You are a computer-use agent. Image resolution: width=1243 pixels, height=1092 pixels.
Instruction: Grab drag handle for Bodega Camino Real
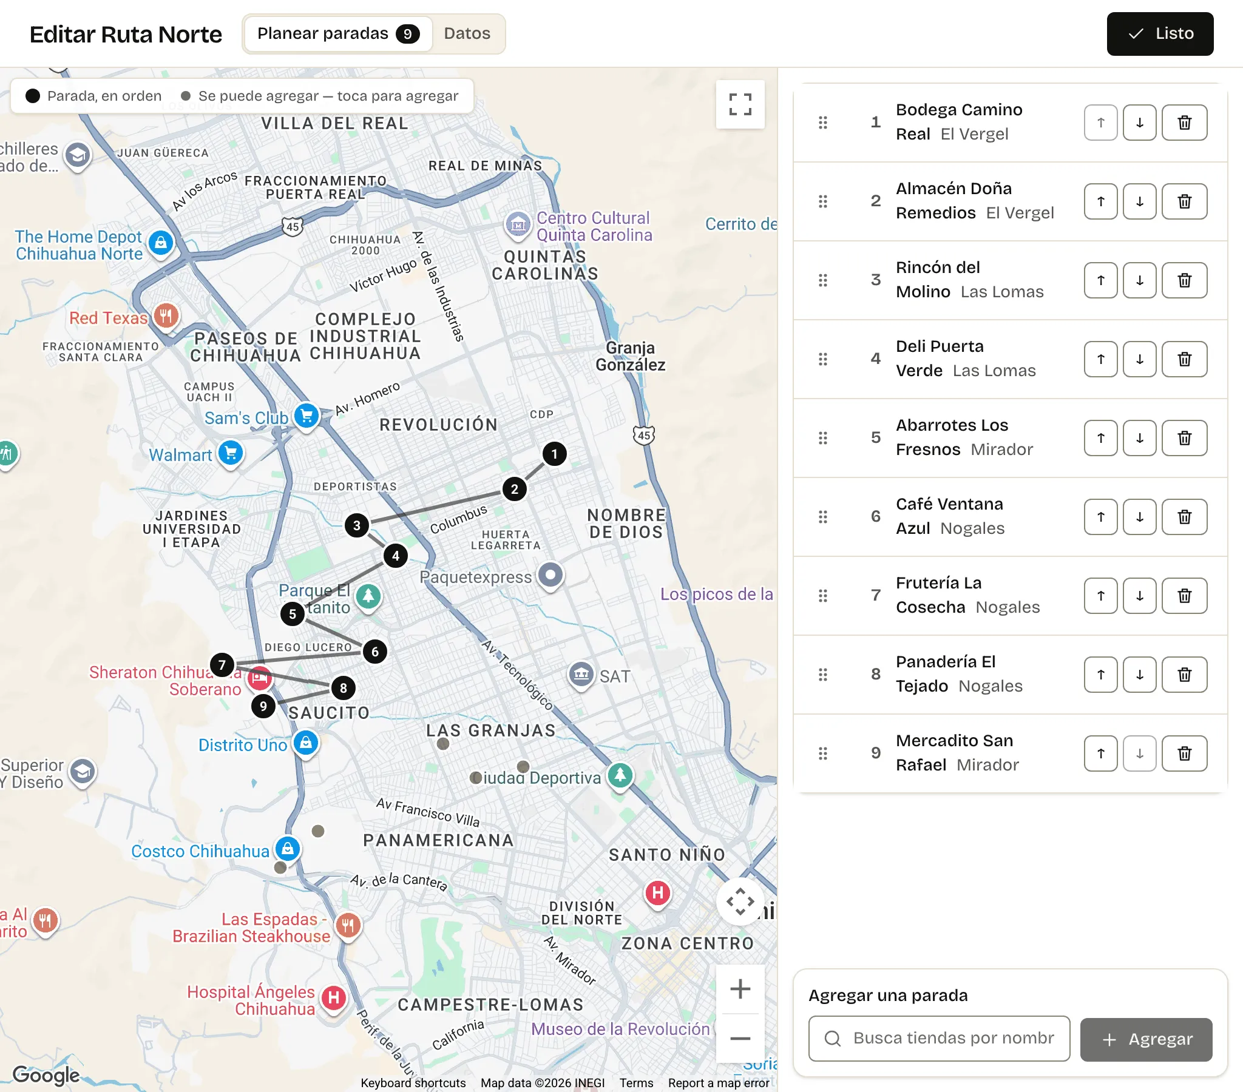click(x=823, y=123)
